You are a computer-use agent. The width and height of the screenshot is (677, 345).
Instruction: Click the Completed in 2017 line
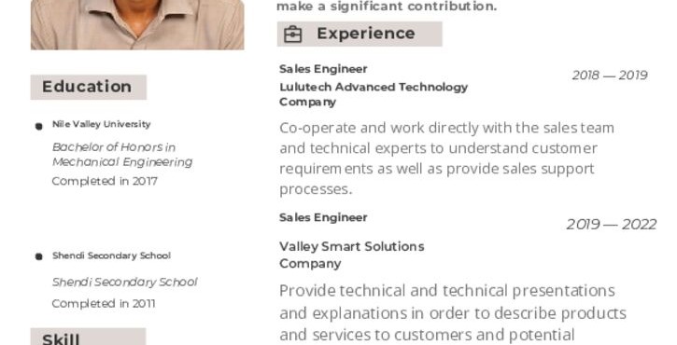pos(105,181)
